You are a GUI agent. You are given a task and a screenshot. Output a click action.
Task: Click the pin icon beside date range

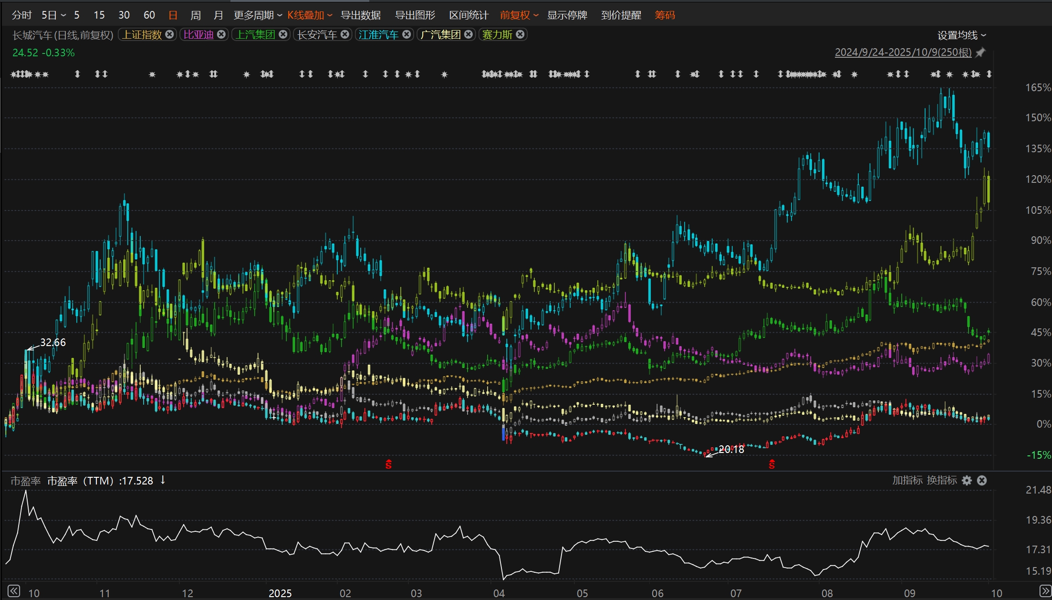(x=980, y=53)
